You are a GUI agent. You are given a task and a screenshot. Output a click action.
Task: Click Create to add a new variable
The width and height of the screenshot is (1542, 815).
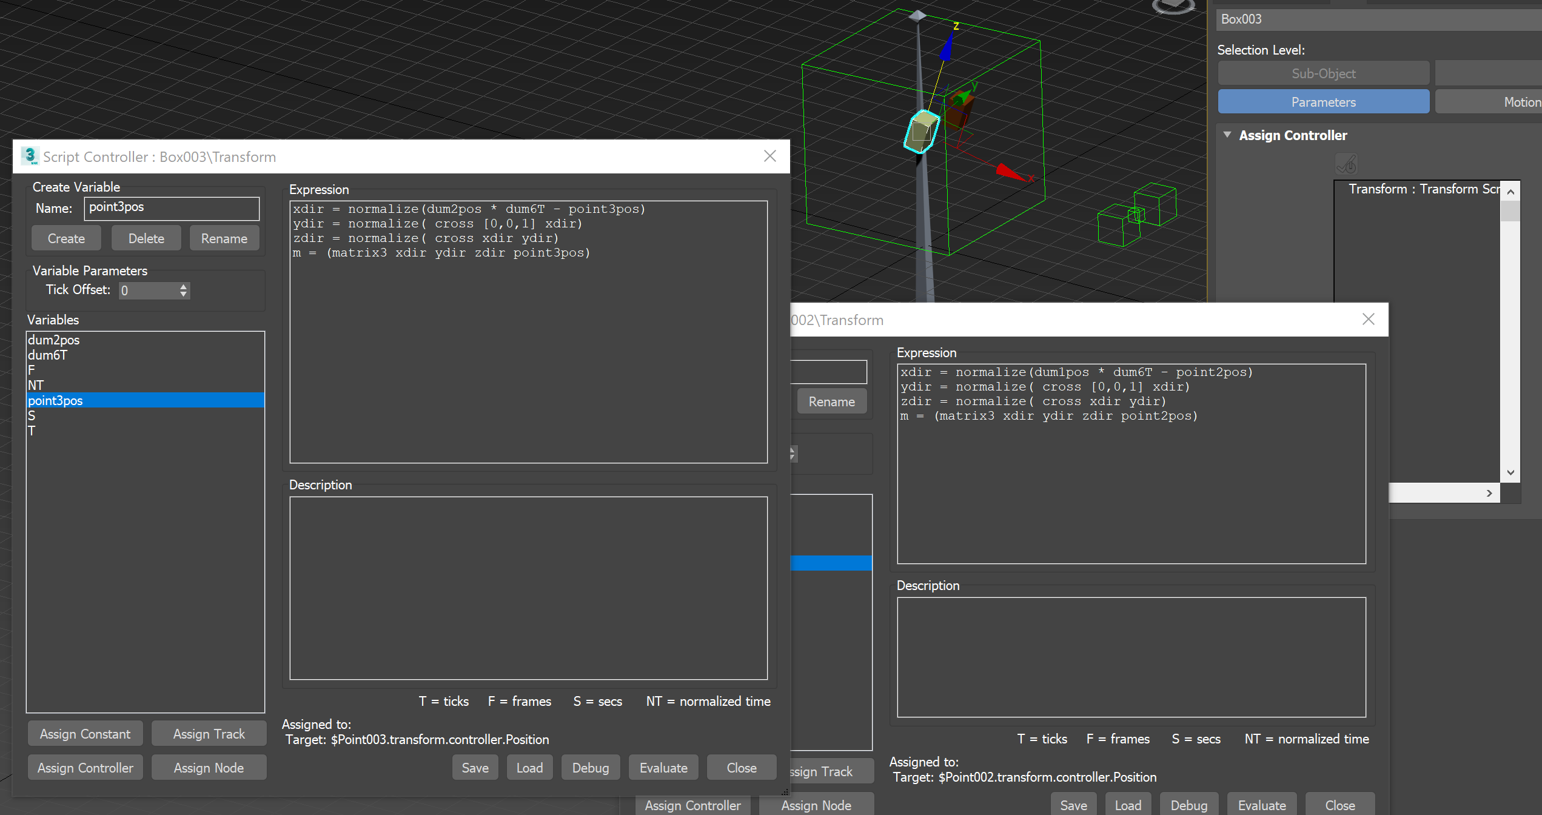(x=65, y=238)
